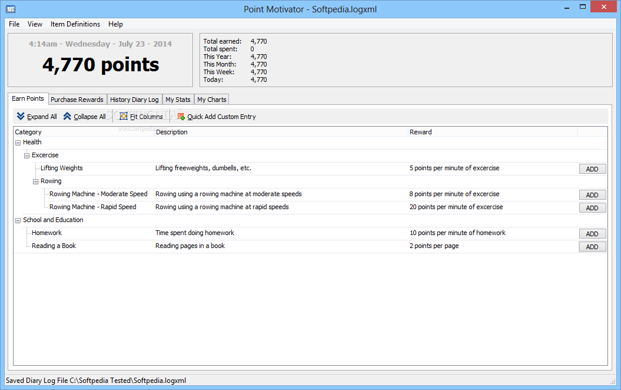
Task: Click the Collapse All label
Action: (89, 117)
